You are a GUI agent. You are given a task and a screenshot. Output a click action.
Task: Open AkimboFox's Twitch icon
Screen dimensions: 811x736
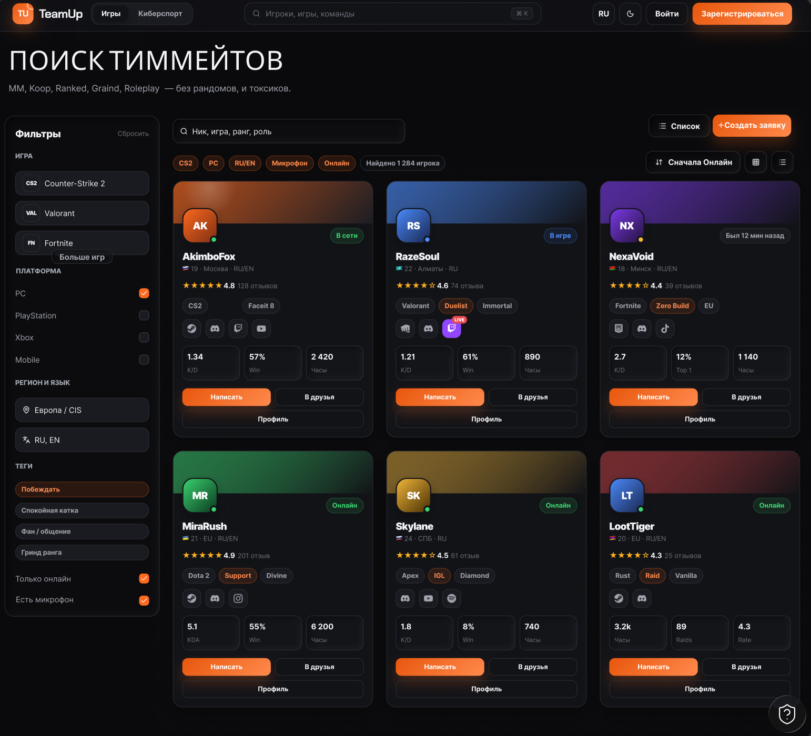point(238,329)
